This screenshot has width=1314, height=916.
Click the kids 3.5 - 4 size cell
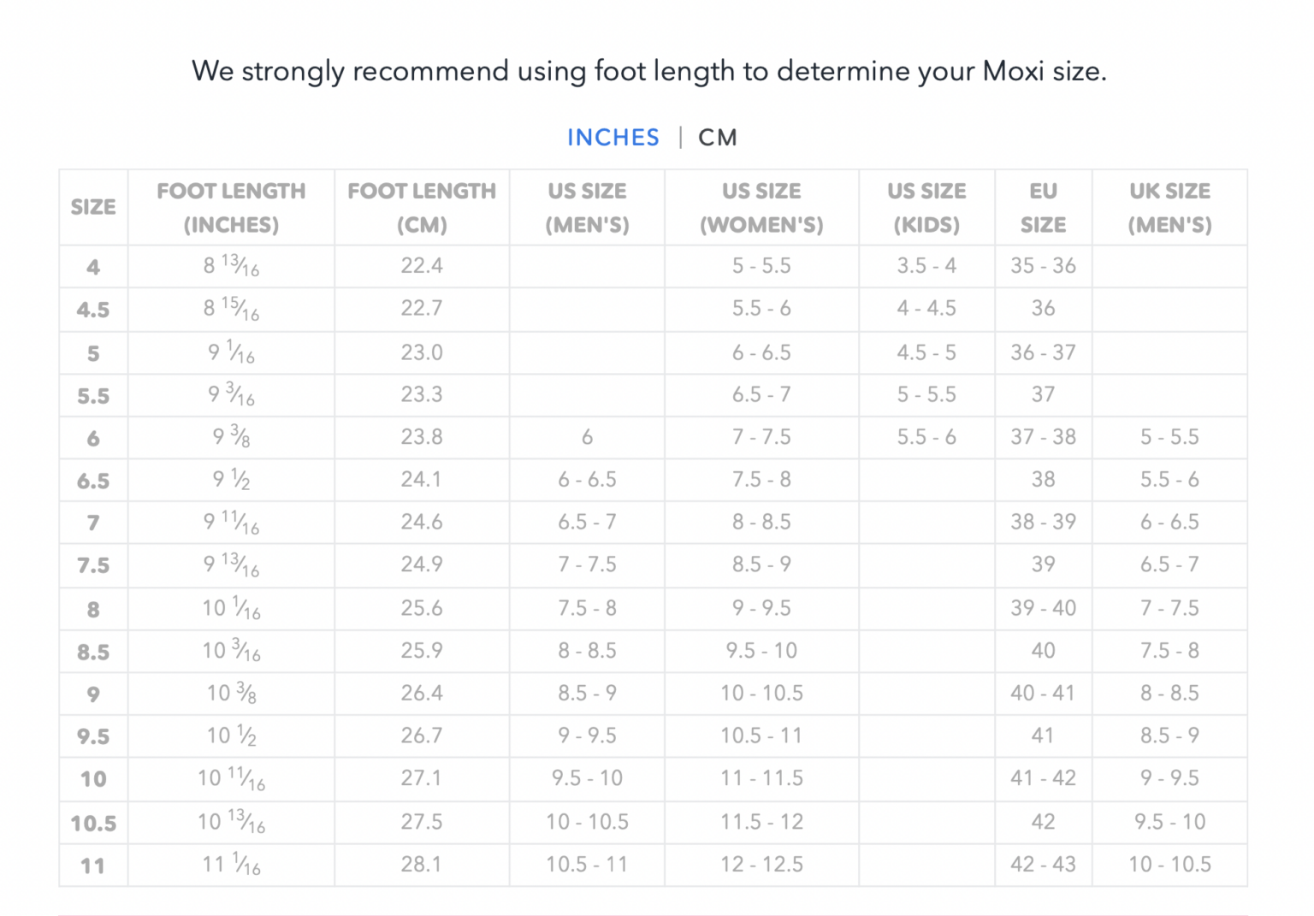point(926,266)
